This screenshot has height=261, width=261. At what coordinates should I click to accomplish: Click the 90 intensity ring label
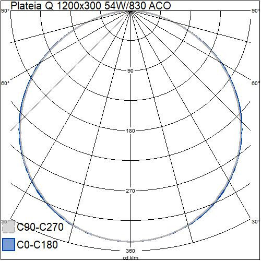[130, 70]
